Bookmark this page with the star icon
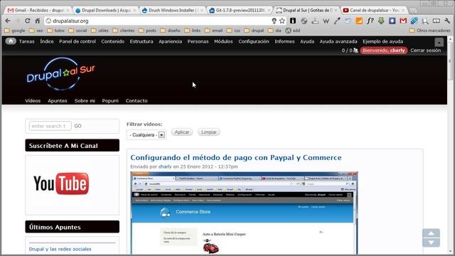This screenshot has width=455, height=256. click(282, 21)
